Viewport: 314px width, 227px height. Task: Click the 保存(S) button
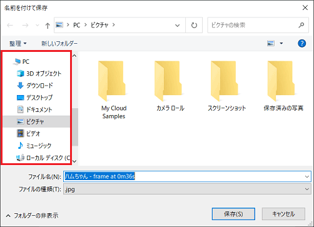coord(233,214)
